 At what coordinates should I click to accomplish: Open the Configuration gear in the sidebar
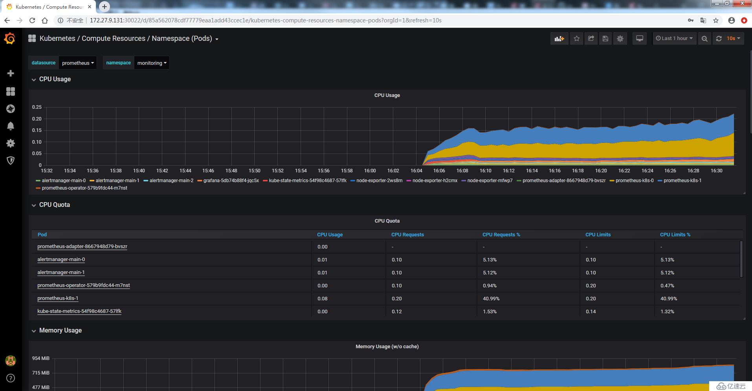pyautogui.click(x=11, y=143)
